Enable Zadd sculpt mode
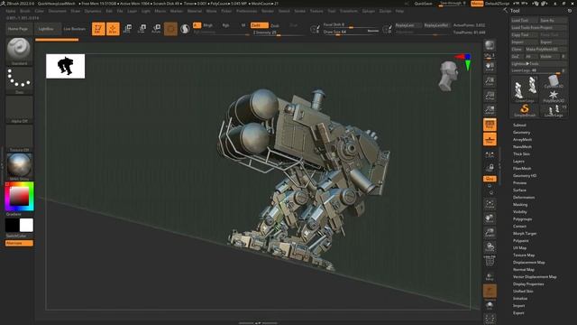 [259, 25]
